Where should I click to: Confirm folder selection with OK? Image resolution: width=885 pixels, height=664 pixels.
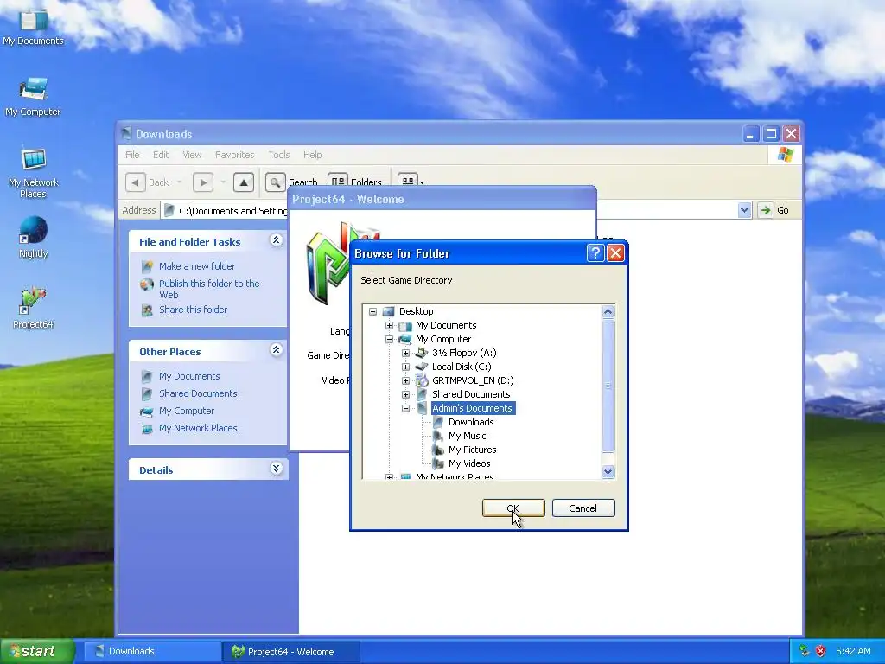pyautogui.click(x=513, y=508)
